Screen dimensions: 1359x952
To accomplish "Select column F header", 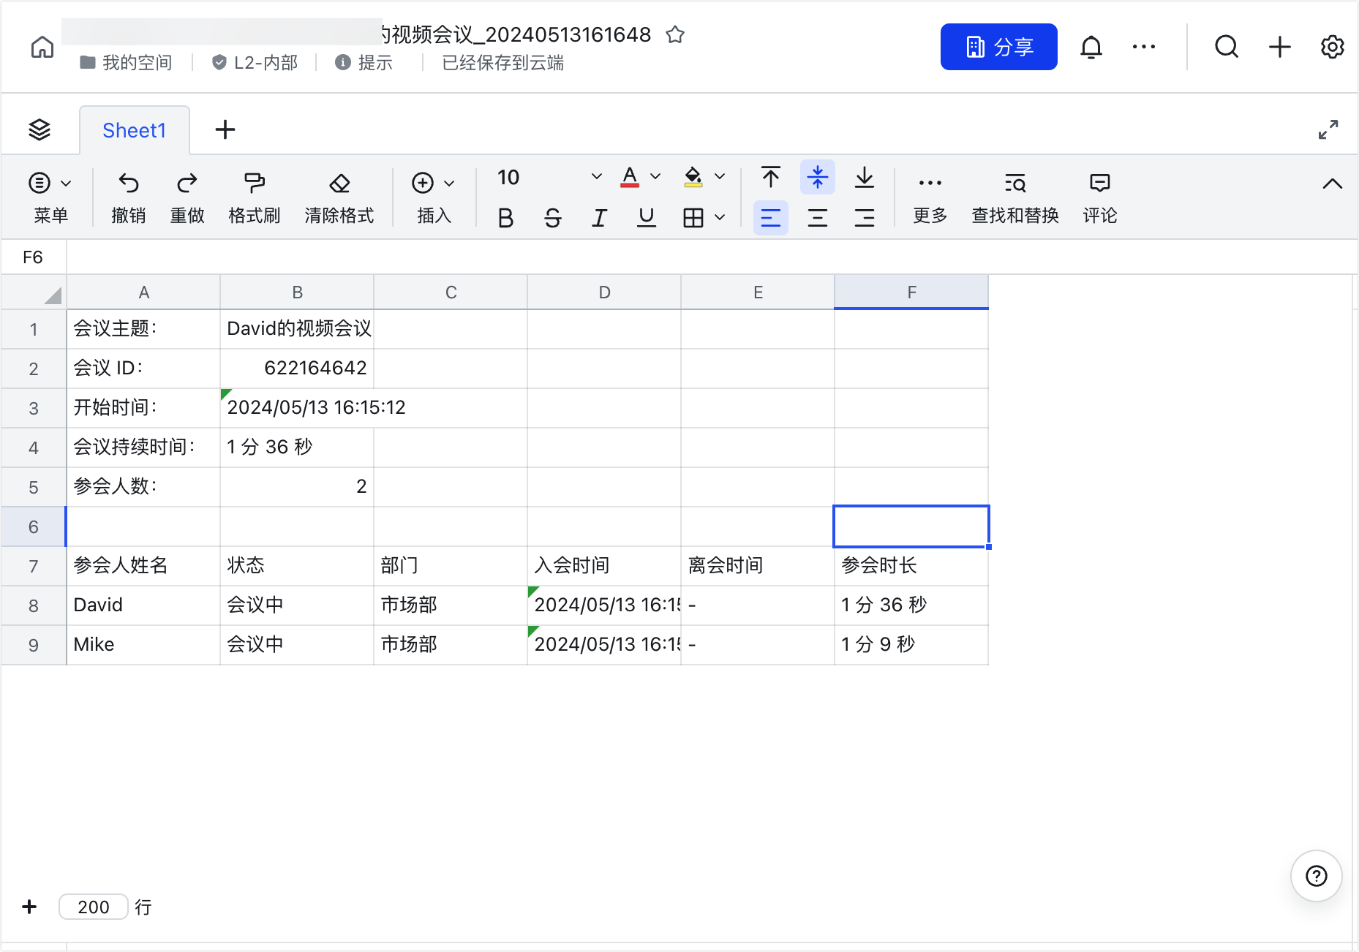I will coord(911,292).
